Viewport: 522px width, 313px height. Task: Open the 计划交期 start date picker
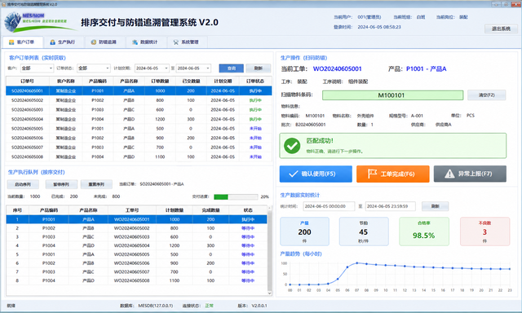pos(152,68)
